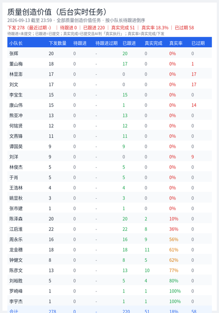The image size is (219, 313).
Task: Click 钟健文's real rate 62%
Action: pos(174,260)
